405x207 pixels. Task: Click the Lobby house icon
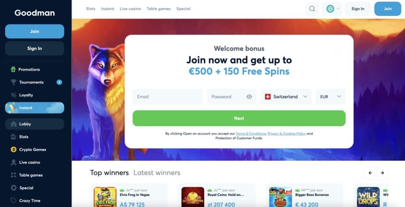13,124
